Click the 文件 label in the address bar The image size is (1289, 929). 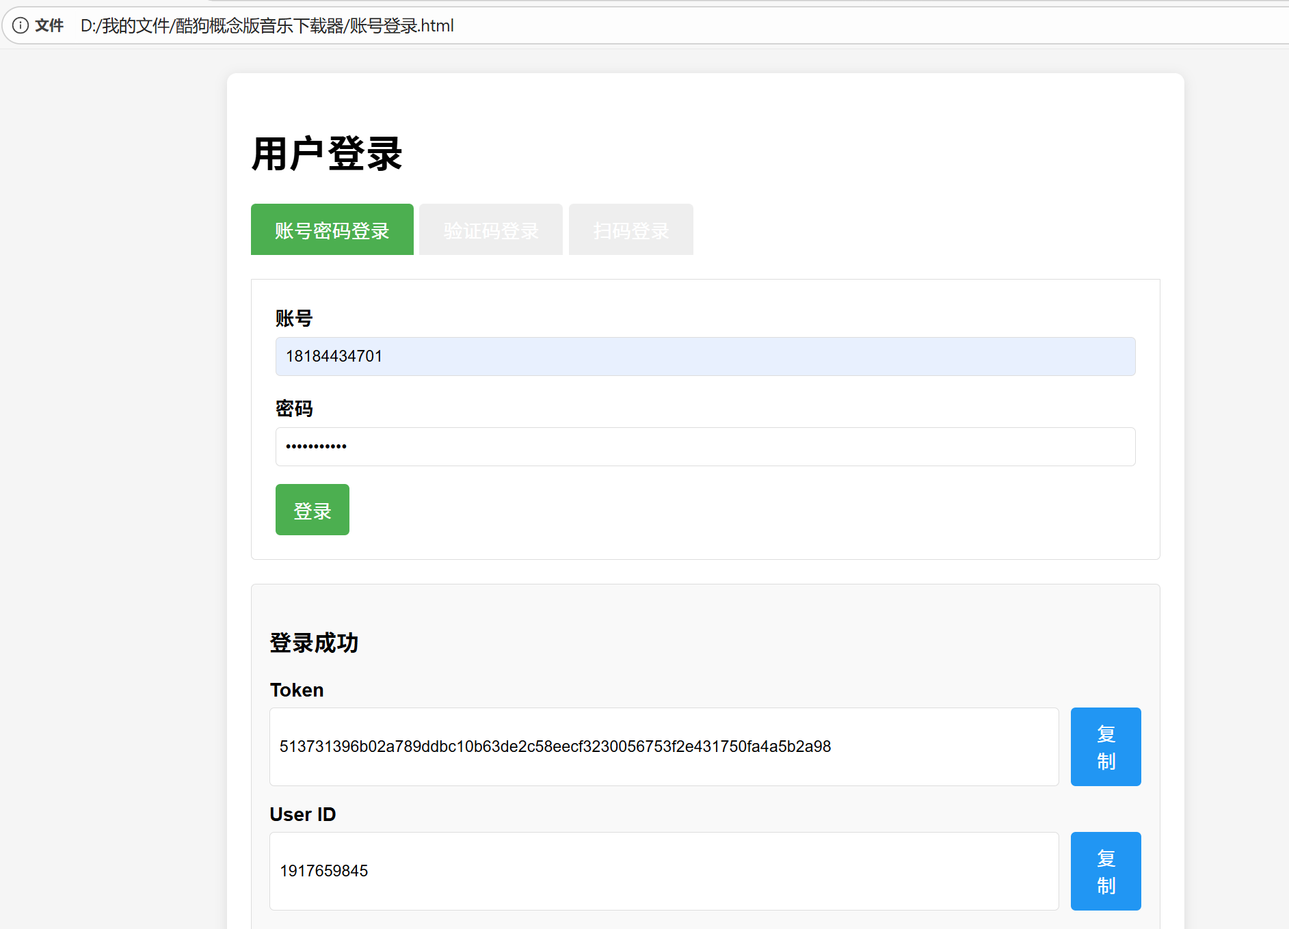pyautogui.click(x=49, y=26)
